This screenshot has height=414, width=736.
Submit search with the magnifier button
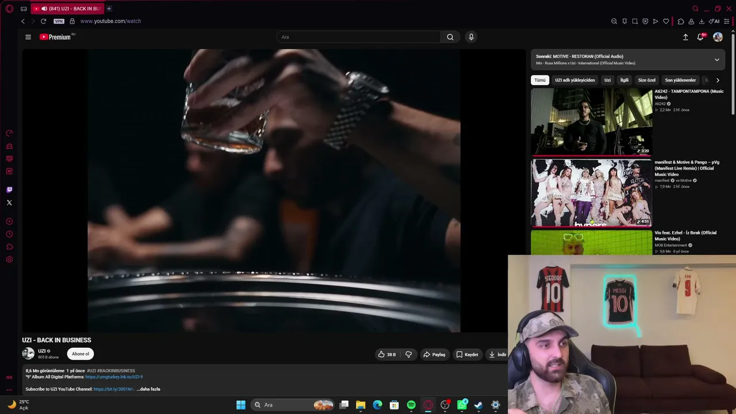coord(450,37)
